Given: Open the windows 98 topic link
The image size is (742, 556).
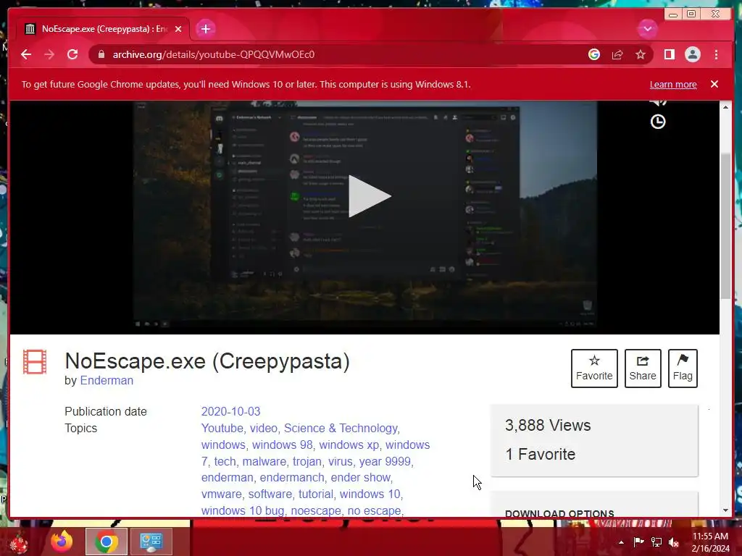Looking at the screenshot, I should coord(282,445).
